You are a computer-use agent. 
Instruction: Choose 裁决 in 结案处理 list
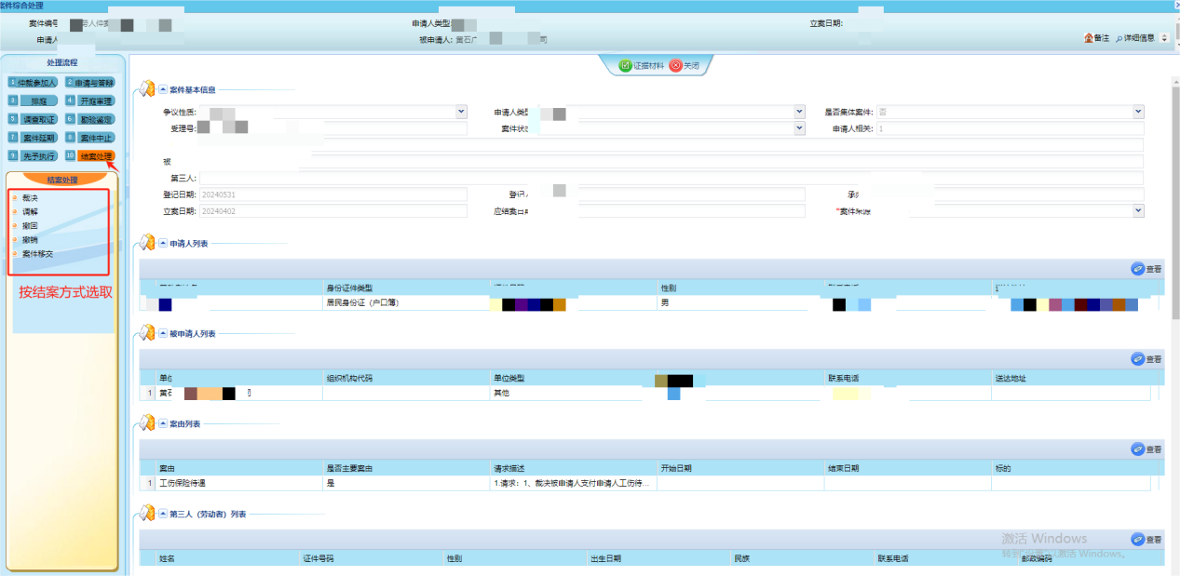[31, 198]
